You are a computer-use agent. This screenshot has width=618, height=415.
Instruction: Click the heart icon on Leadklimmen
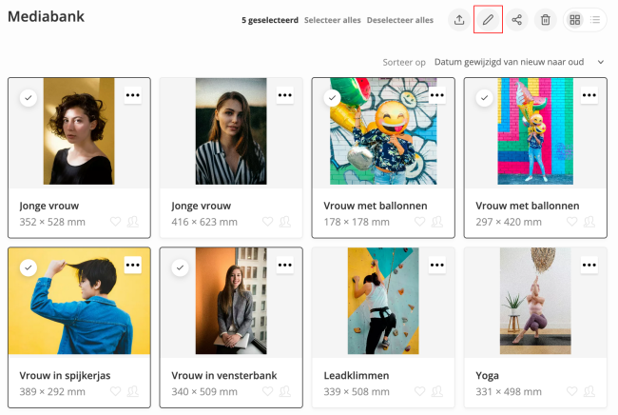[x=420, y=391]
